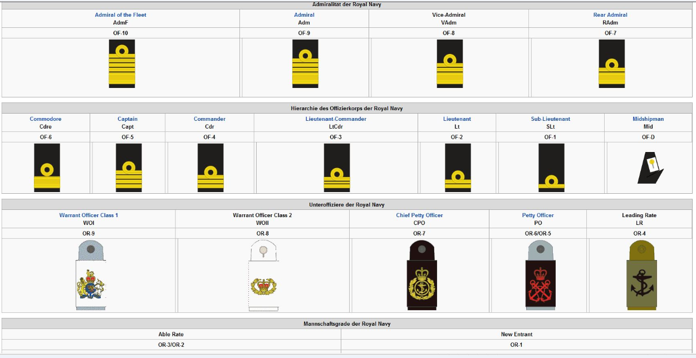
Task: Click the Lieutenant-Commander insignia image
Action: pos(337,168)
